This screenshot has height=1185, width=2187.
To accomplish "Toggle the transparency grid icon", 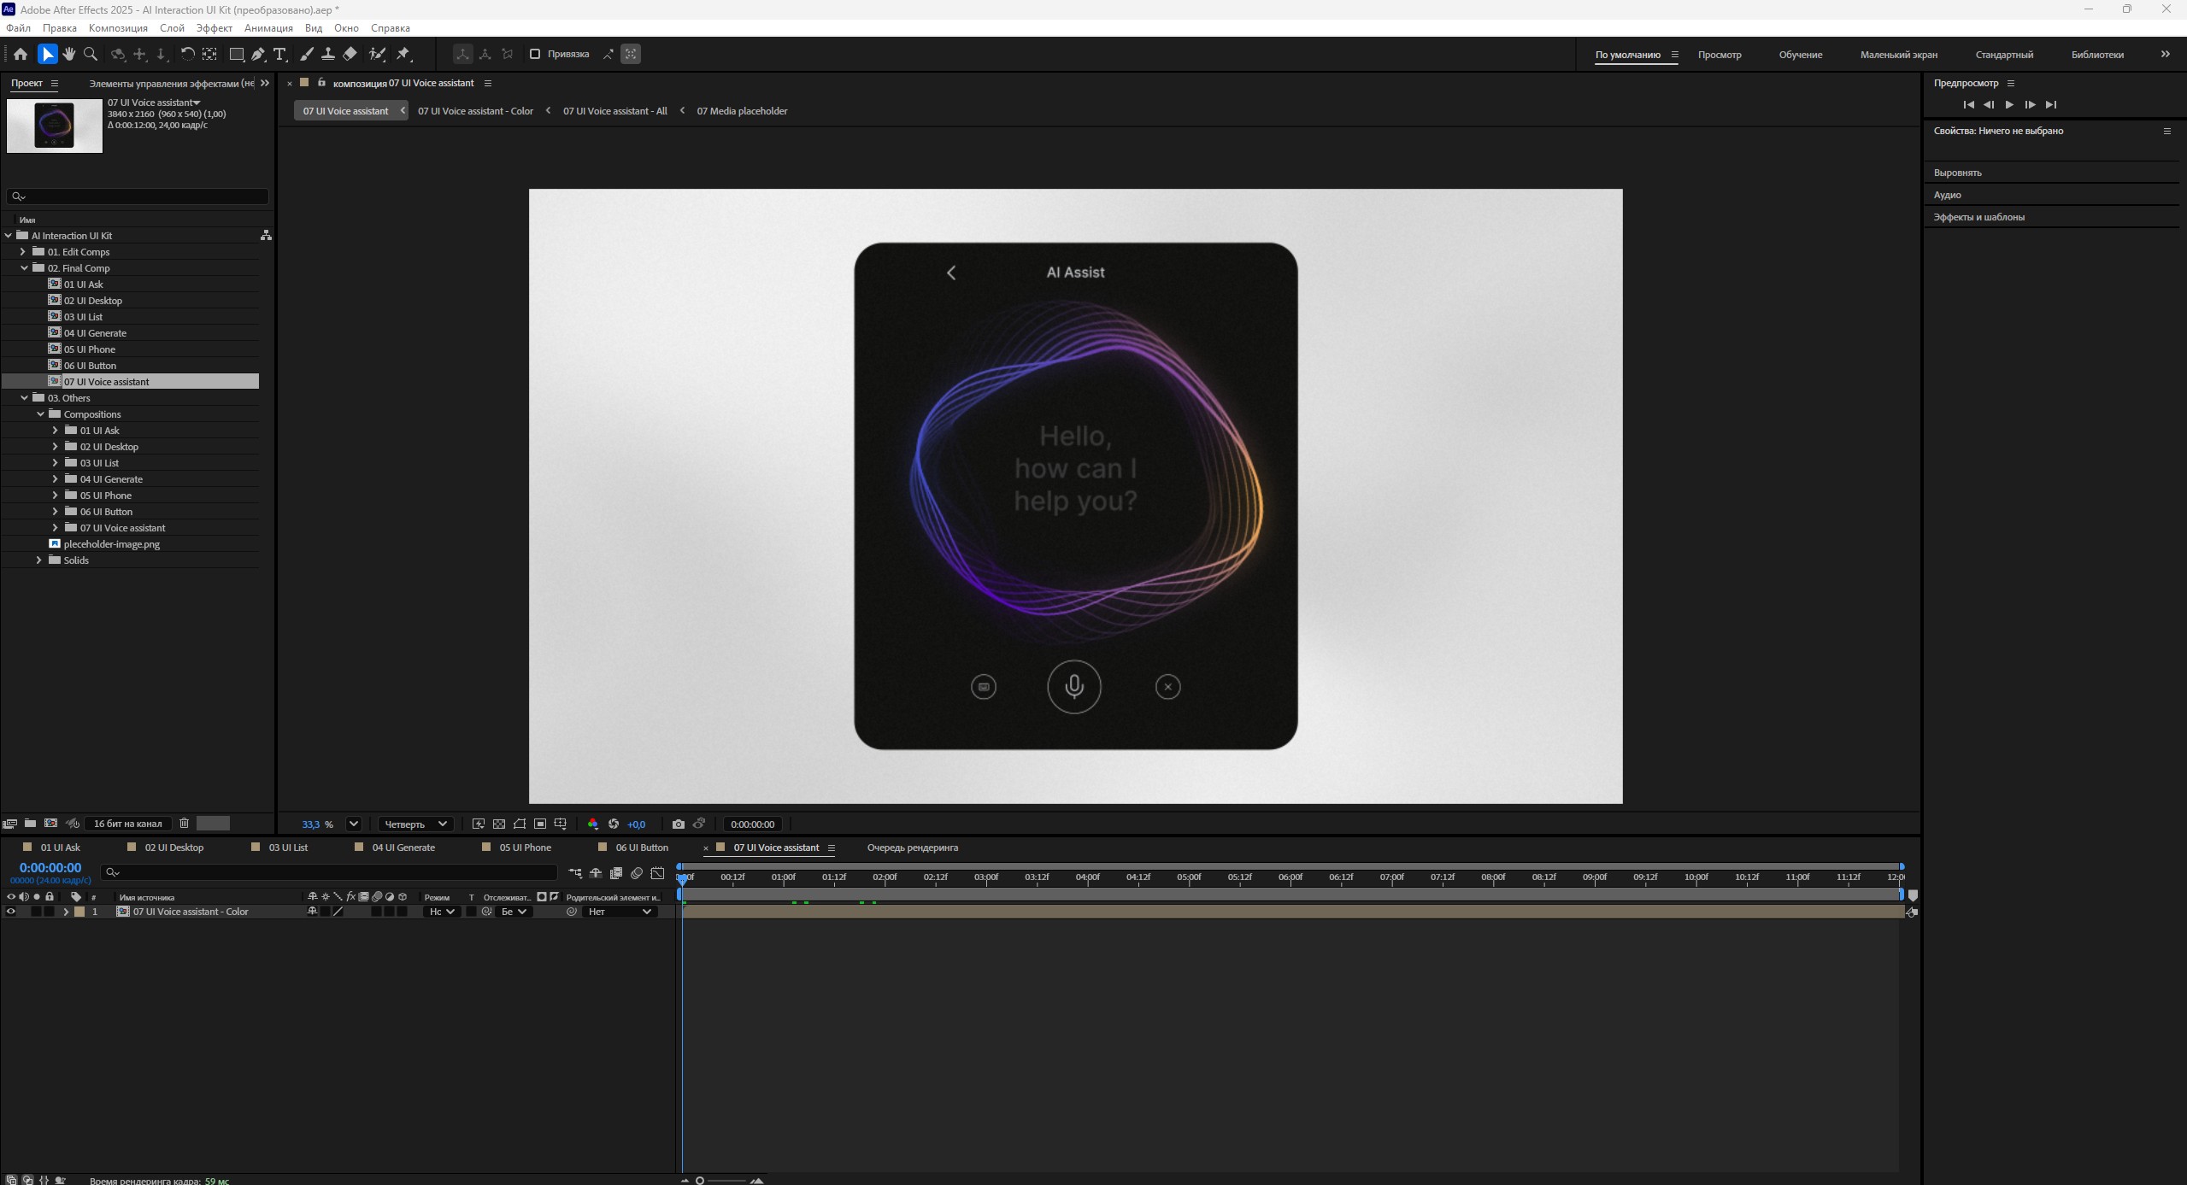I will 499,824.
